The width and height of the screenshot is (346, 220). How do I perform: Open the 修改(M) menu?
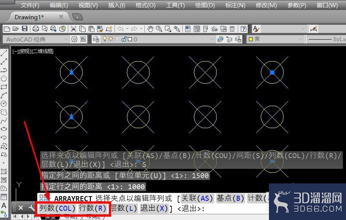[266, 5]
